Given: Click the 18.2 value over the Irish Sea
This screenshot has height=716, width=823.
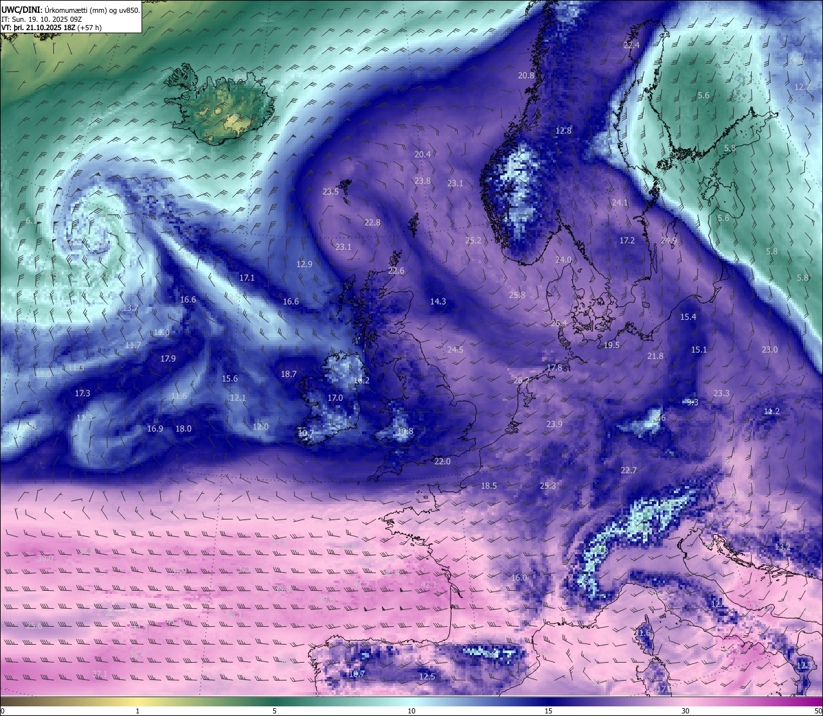Looking at the screenshot, I should pyautogui.click(x=361, y=381).
